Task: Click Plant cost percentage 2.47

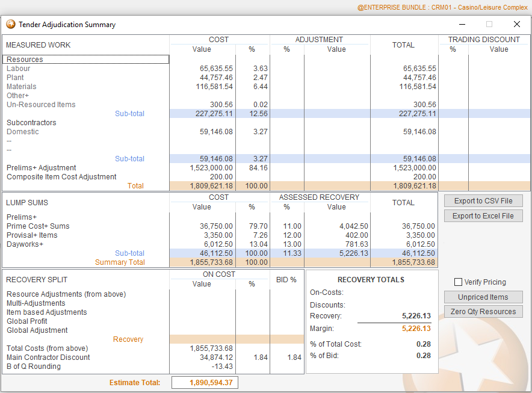Action: 260,78
